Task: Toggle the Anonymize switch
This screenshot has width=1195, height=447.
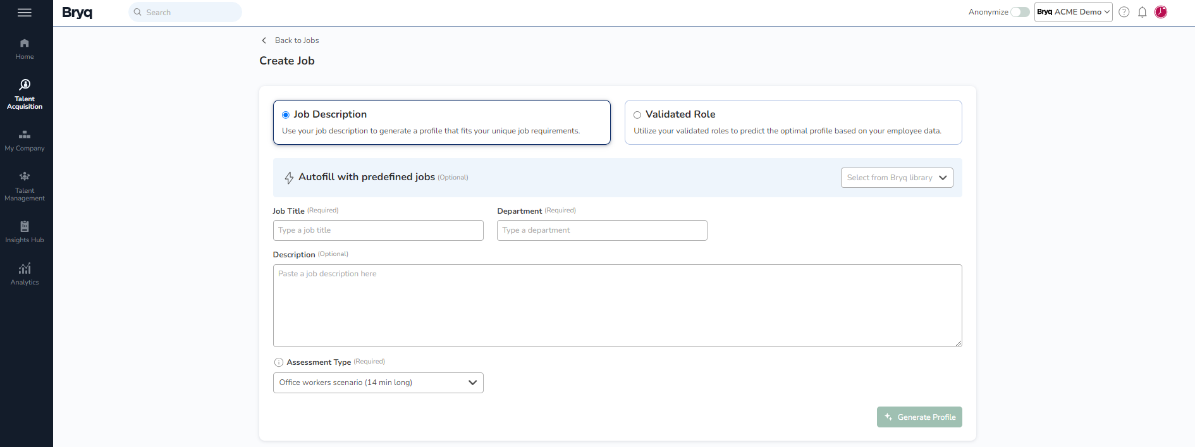Action: pos(1019,12)
